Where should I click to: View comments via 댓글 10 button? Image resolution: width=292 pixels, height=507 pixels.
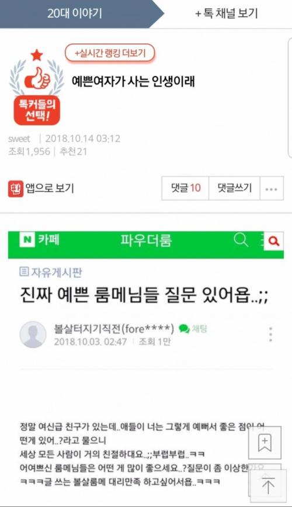(x=185, y=188)
